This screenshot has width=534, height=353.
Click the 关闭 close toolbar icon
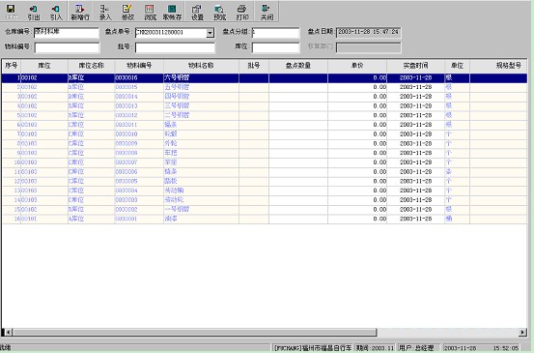tap(267, 13)
